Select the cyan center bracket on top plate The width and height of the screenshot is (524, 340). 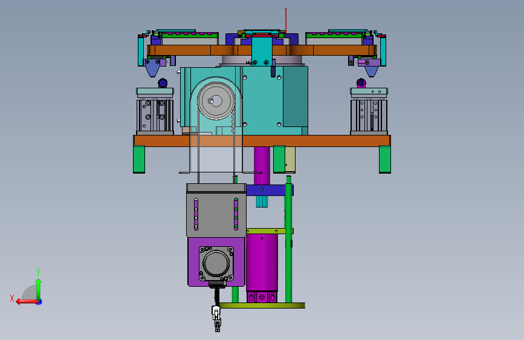[x=262, y=51]
